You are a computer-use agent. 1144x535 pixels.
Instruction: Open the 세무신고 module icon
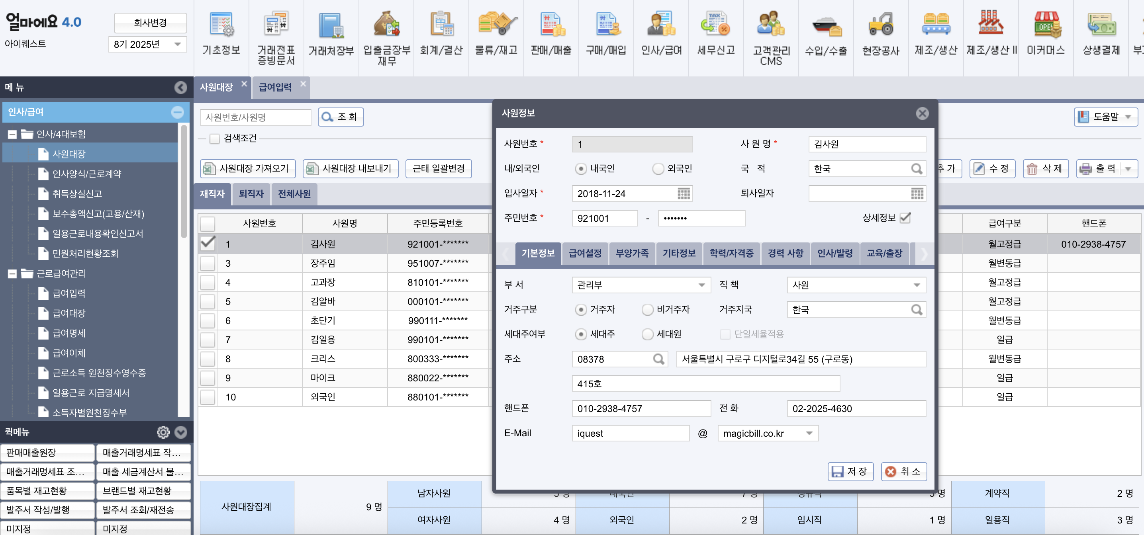point(715,33)
